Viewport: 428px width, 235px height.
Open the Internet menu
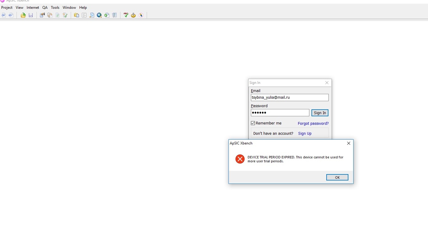point(33,8)
